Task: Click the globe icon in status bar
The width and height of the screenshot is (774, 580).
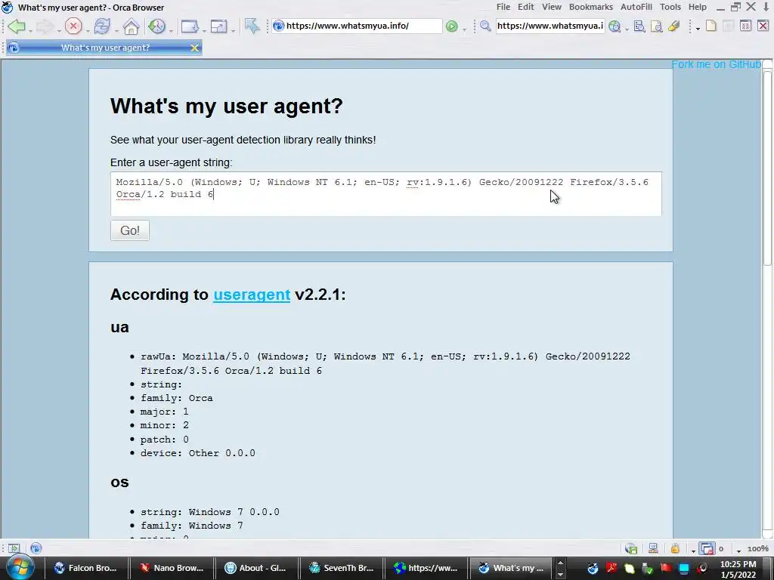Action: [x=36, y=548]
